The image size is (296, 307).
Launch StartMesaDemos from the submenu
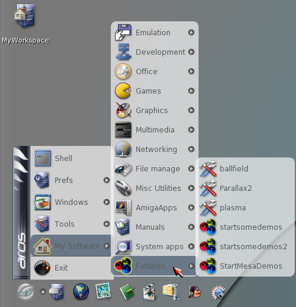pos(245,266)
